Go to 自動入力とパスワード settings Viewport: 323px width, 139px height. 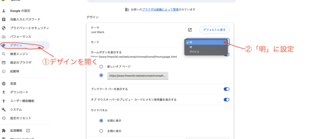click(25, 19)
